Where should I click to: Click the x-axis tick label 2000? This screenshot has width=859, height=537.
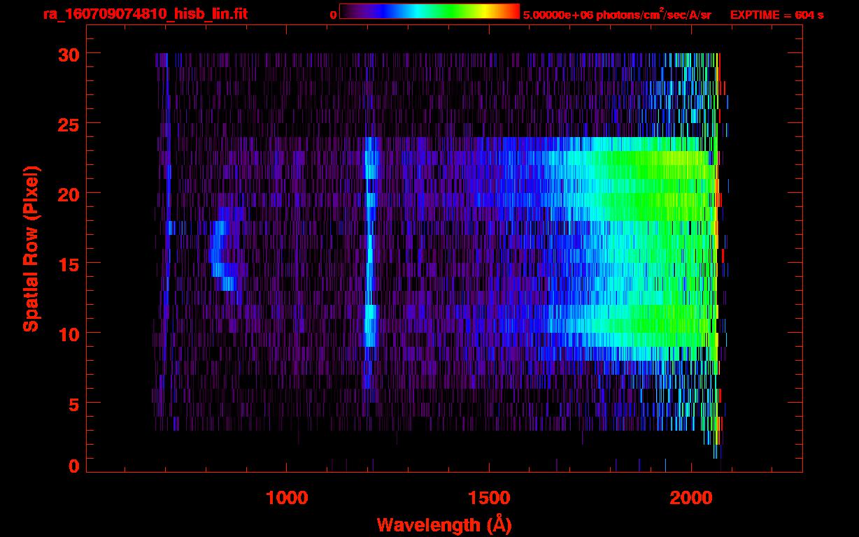coord(691,498)
